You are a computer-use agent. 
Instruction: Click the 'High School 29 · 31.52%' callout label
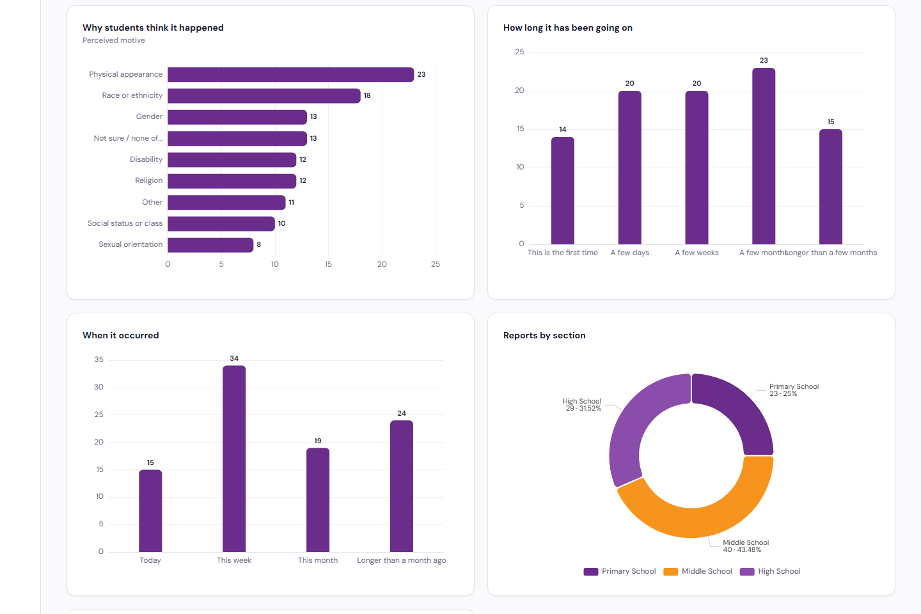pyautogui.click(x=582, y=405)
